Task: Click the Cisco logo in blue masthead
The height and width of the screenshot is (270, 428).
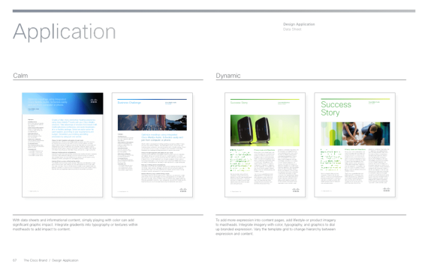Action: (94, 101)
